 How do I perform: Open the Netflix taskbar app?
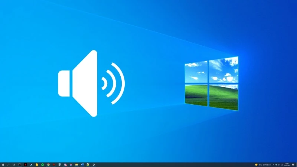25,165
